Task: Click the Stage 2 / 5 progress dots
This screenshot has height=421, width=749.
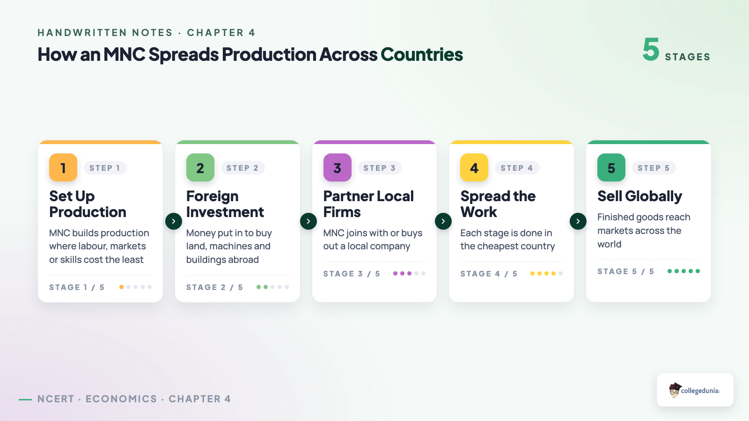Action: 272,287
